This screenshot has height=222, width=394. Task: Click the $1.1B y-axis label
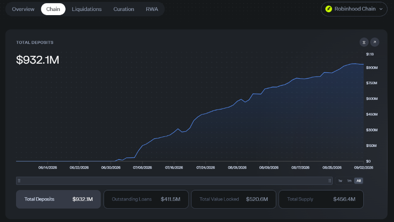(x=370, y=54)
